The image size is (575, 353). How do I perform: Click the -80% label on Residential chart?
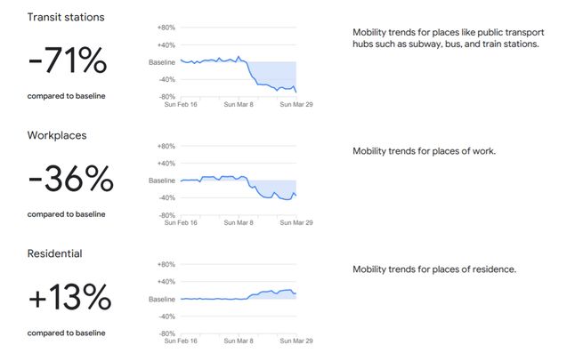(166, 333)
